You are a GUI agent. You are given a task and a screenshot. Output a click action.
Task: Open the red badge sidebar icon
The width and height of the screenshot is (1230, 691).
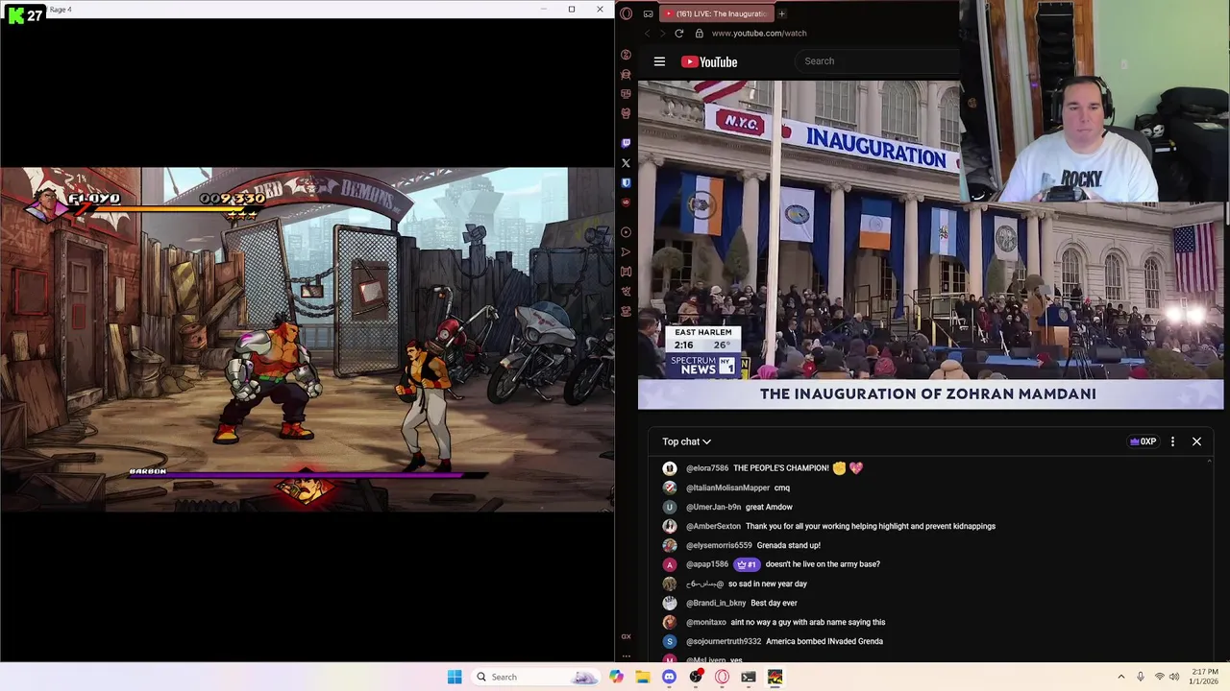pos(626,203)
